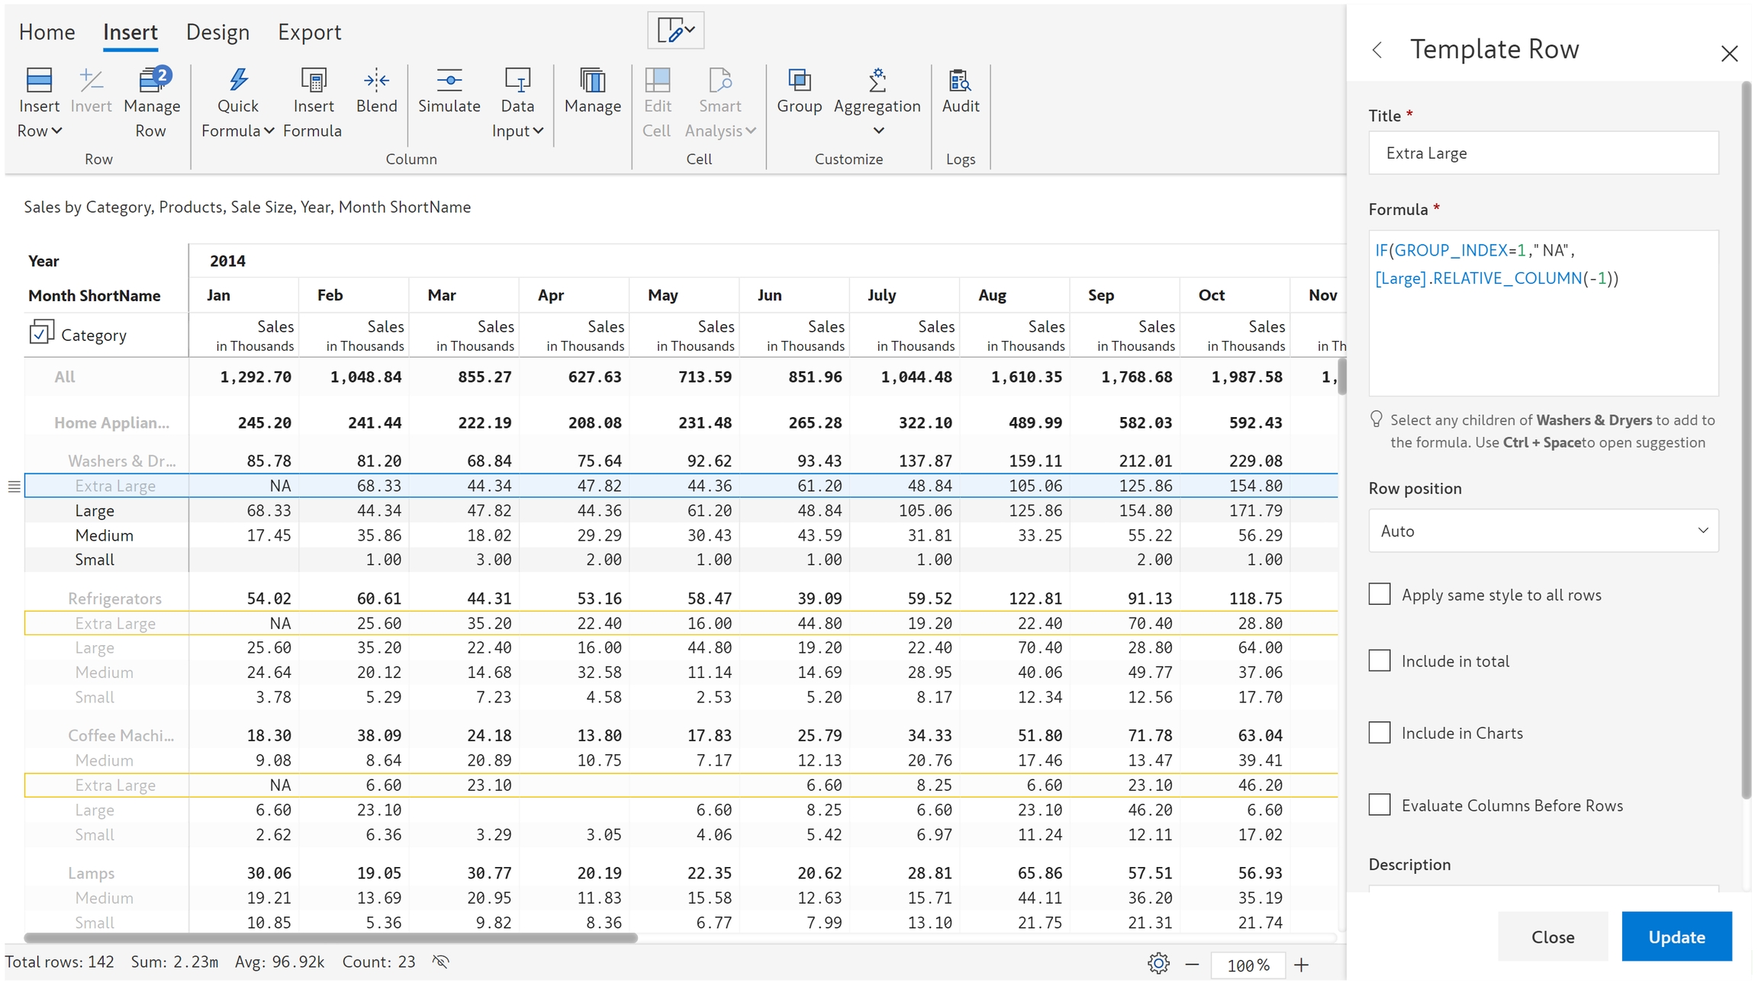
Task: Click the zoom in plus button
Action: 1302,965
